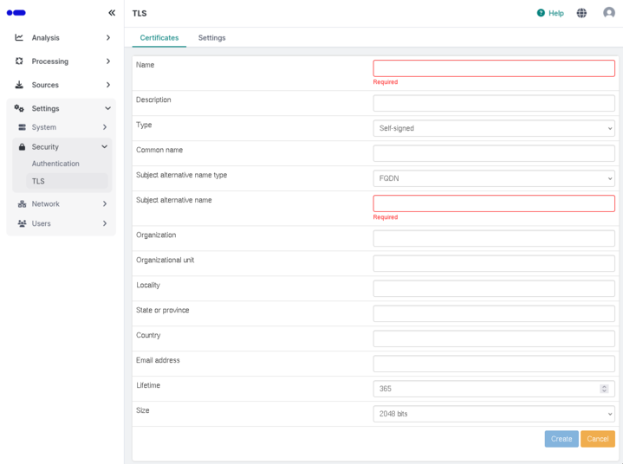
Task: Click the Analysis chart icon
Action: pyautogui.click(x=19, y=37)
